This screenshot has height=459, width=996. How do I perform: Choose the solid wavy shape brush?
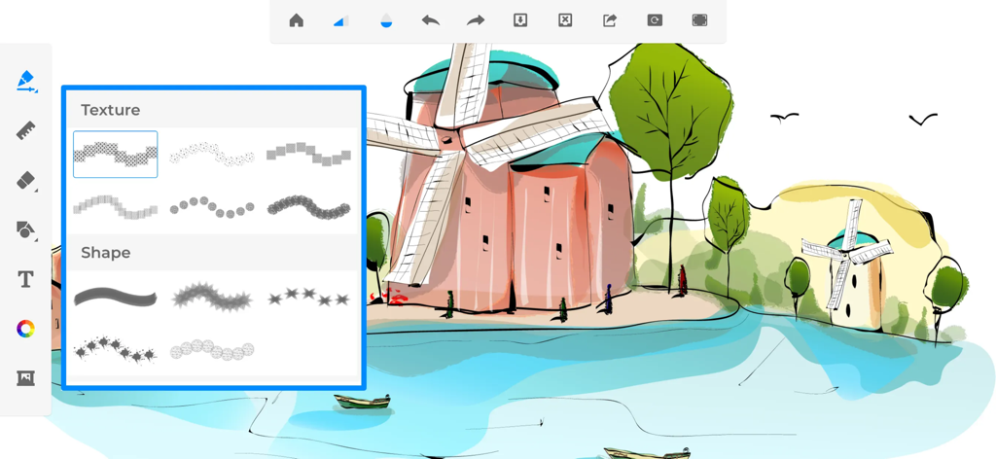pos(115,297)
